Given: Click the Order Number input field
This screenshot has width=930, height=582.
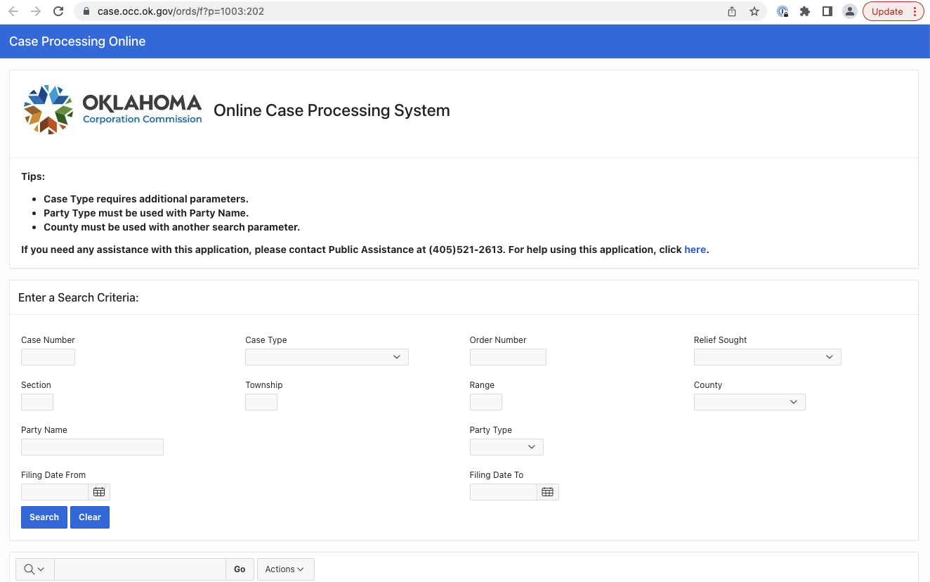Looking at the screenshot, I should pyautogui.click(x=508, y=357).
